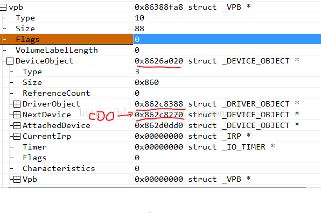Click the value 0x86388fa8 struct _VPB *

point(192,7)
